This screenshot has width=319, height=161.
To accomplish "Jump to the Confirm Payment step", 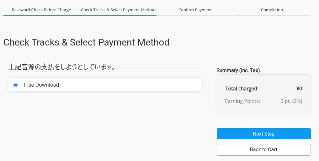I will click(195, 10).
